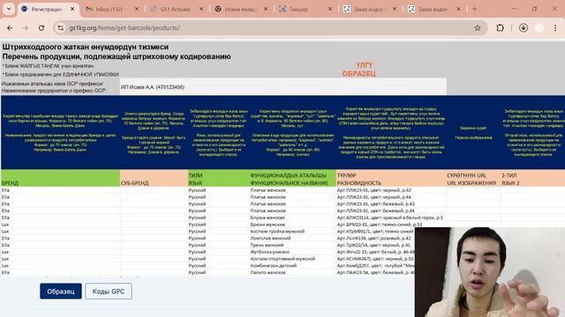Viewport: 565px width, 317px height.
Task: Select the Футболка унисекс cell
Action: click(x=292, y=252)
